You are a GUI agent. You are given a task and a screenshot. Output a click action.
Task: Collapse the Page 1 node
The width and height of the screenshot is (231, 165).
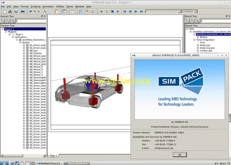tap(9, 34)
